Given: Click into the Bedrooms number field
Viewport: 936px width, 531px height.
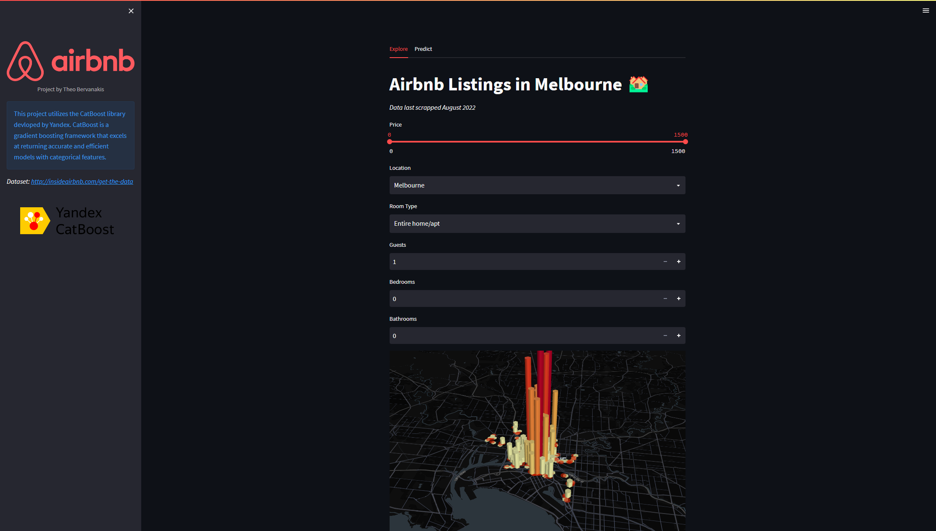Looking at the screenshot, I should pyautogui.click(x=524, y=299).
